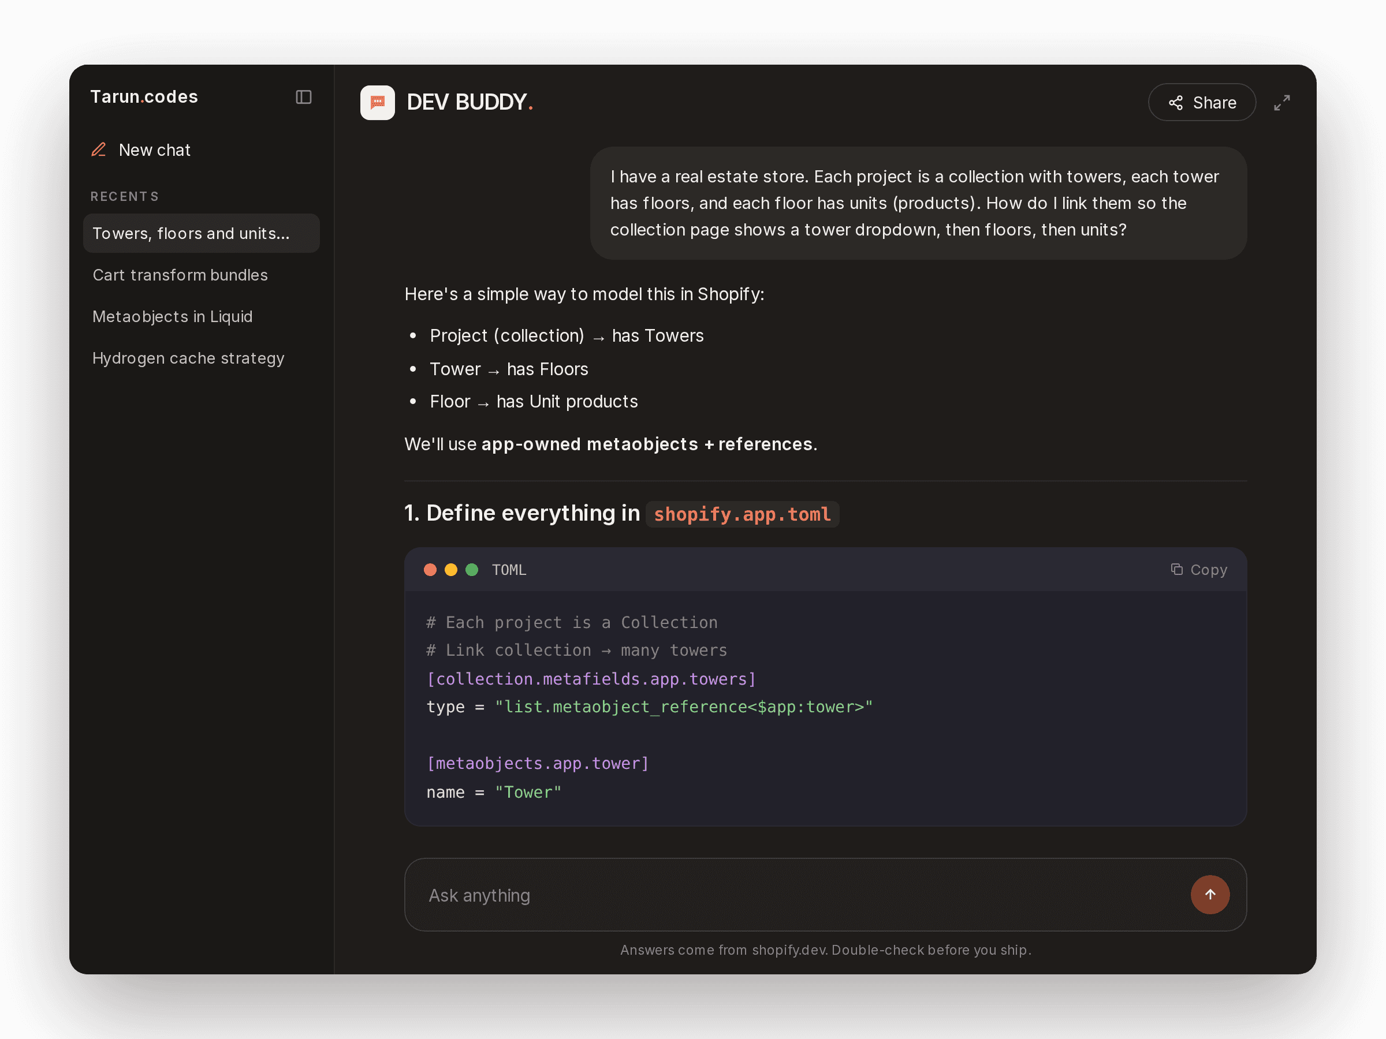This screenshot has width=1386, height=1039.
Task: Click 'Floor → has Unit products' bullet
Action: [534, 401]
